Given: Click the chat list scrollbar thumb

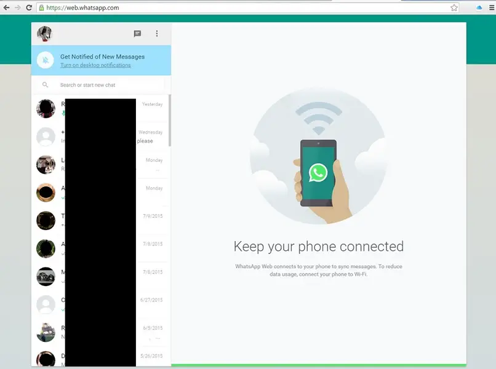Looking at the screenshot, I should [170, 120].
